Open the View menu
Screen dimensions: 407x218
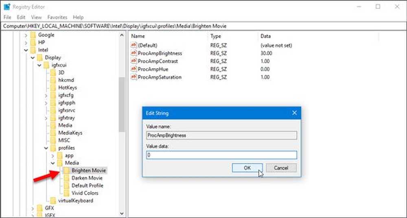coord(36,17)
